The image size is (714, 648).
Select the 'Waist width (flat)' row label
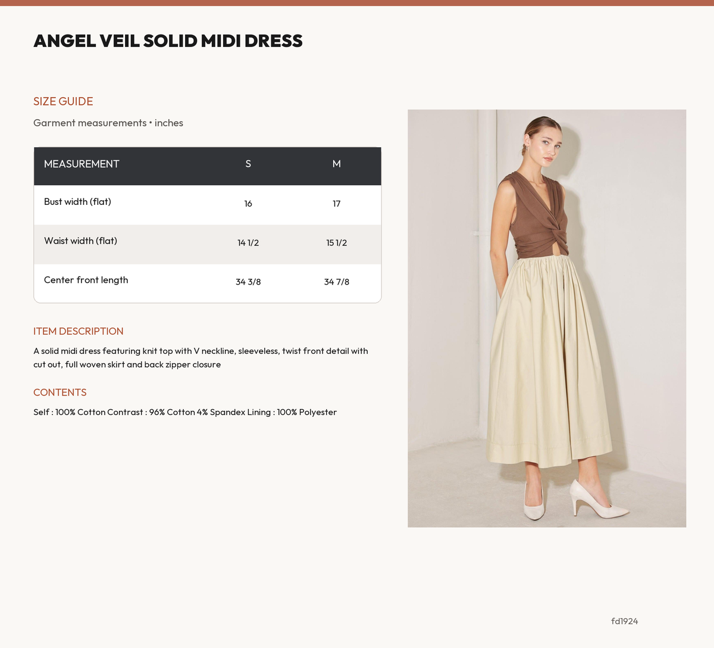[x=80, y=241]
